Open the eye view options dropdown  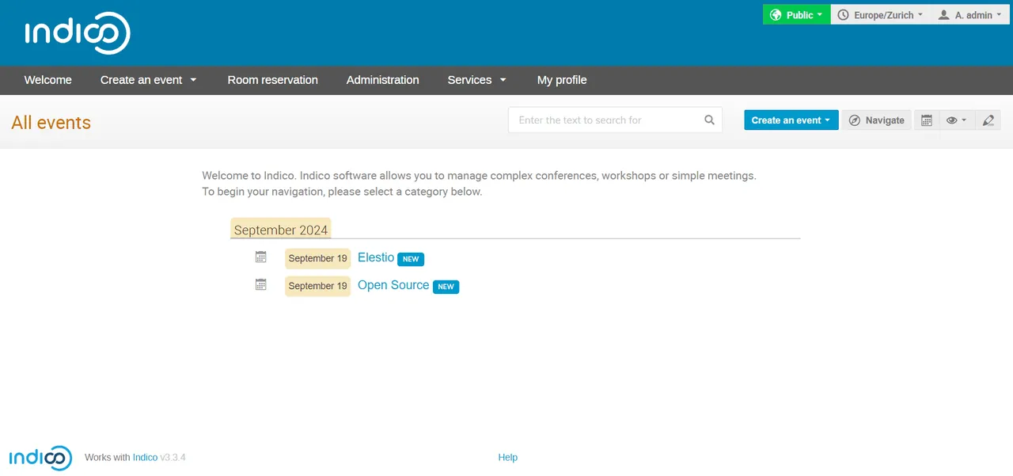click(x=956, y=120)
